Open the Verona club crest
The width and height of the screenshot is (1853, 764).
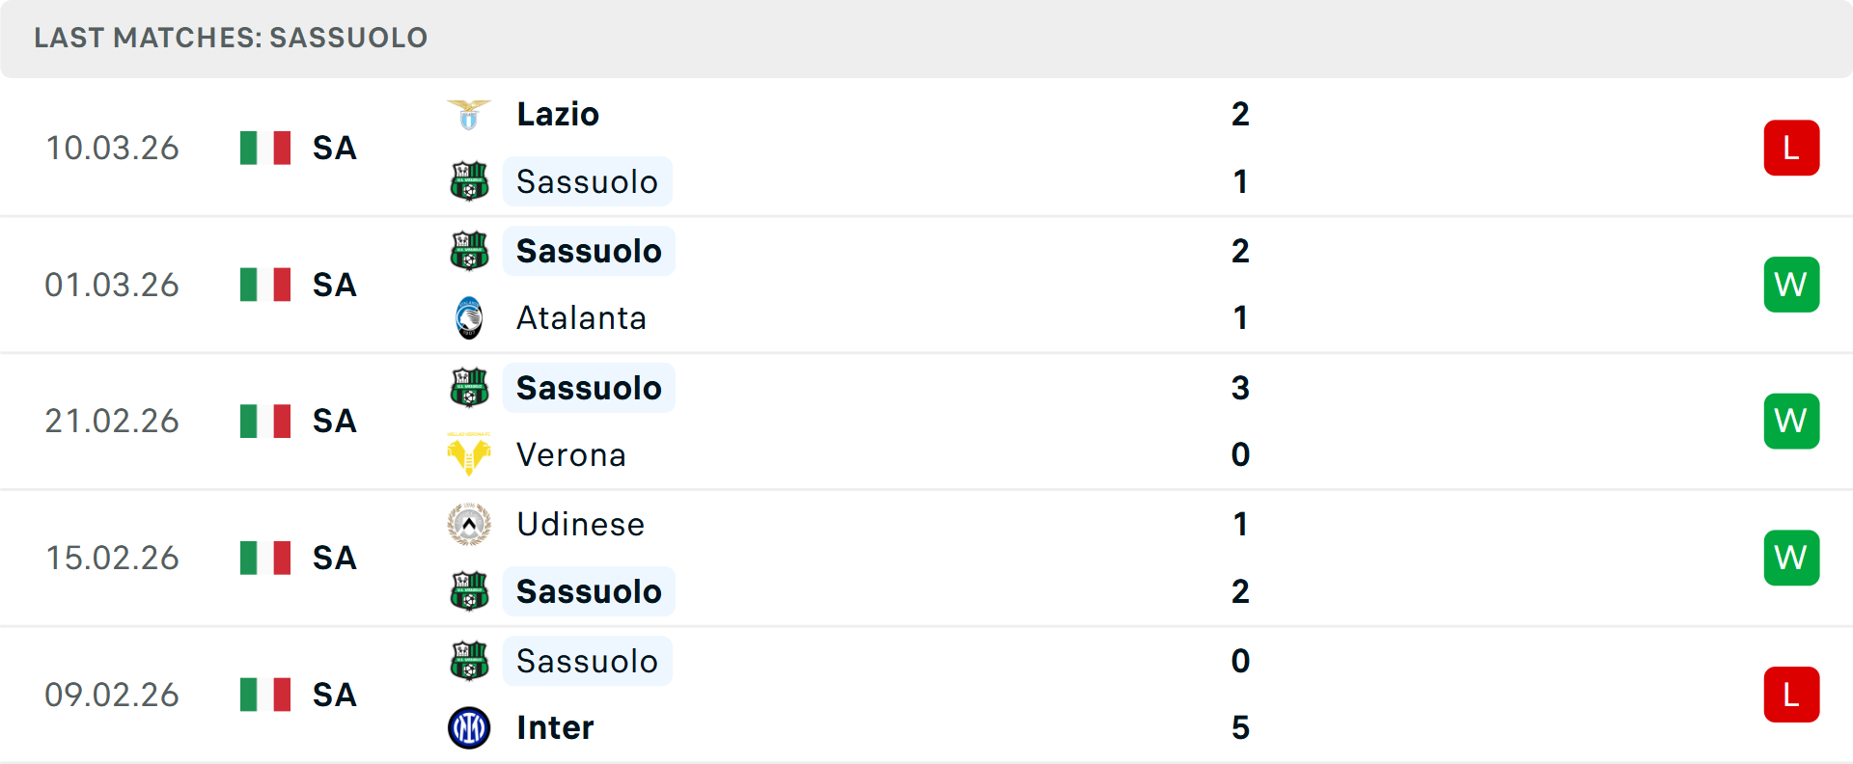[x=469, y=454]
